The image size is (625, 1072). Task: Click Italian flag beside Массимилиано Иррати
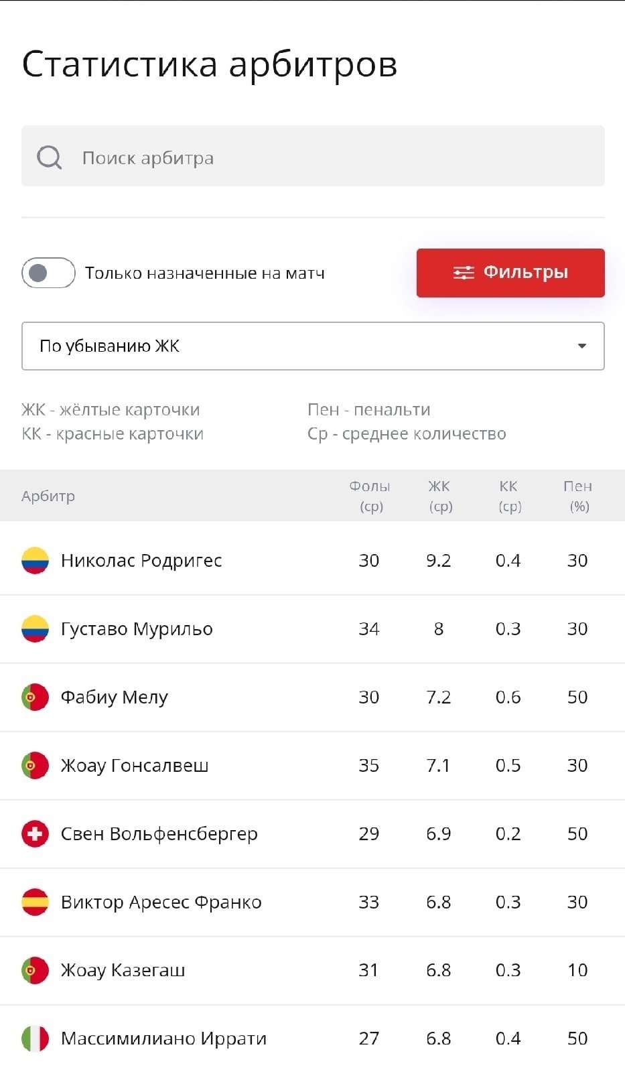pos(35,1039)
